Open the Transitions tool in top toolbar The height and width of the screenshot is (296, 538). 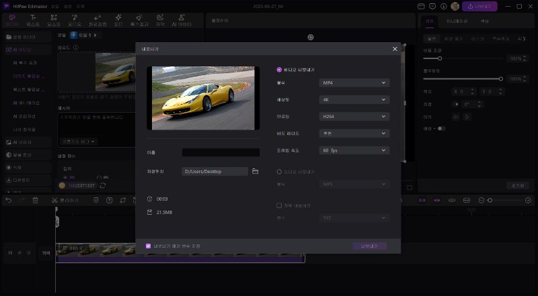point(98,20)
